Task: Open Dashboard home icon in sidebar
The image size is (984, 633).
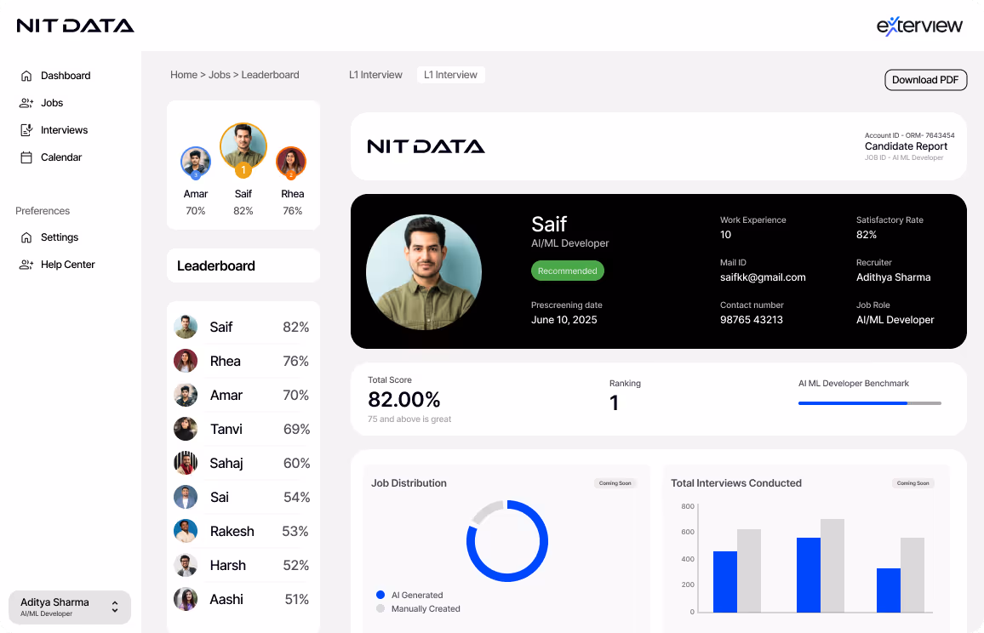Action: [26, 76]
